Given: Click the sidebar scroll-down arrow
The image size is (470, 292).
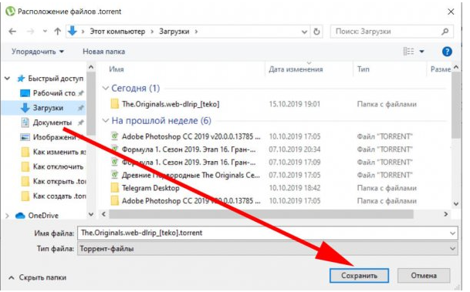Looking at the screenshot, I should [x=91, y=214].
